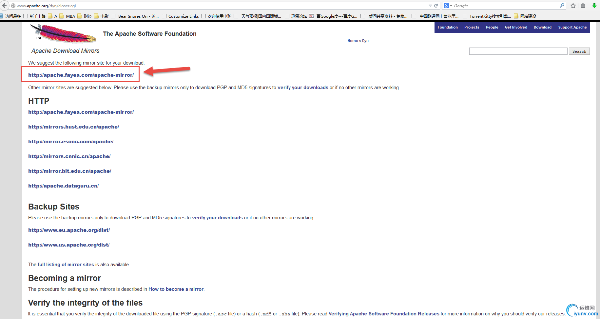Open the Google search engine selector
The height and width of the screenshot is (319, 600).
tap(448, 6)
